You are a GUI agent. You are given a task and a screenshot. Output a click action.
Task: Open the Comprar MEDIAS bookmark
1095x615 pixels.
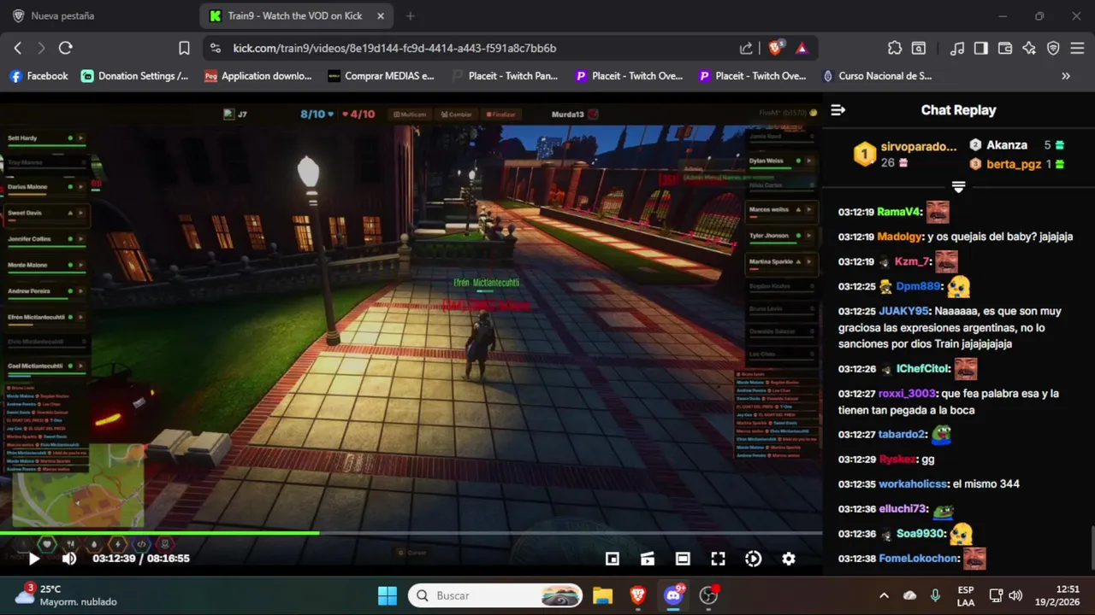tap(382, 76)
